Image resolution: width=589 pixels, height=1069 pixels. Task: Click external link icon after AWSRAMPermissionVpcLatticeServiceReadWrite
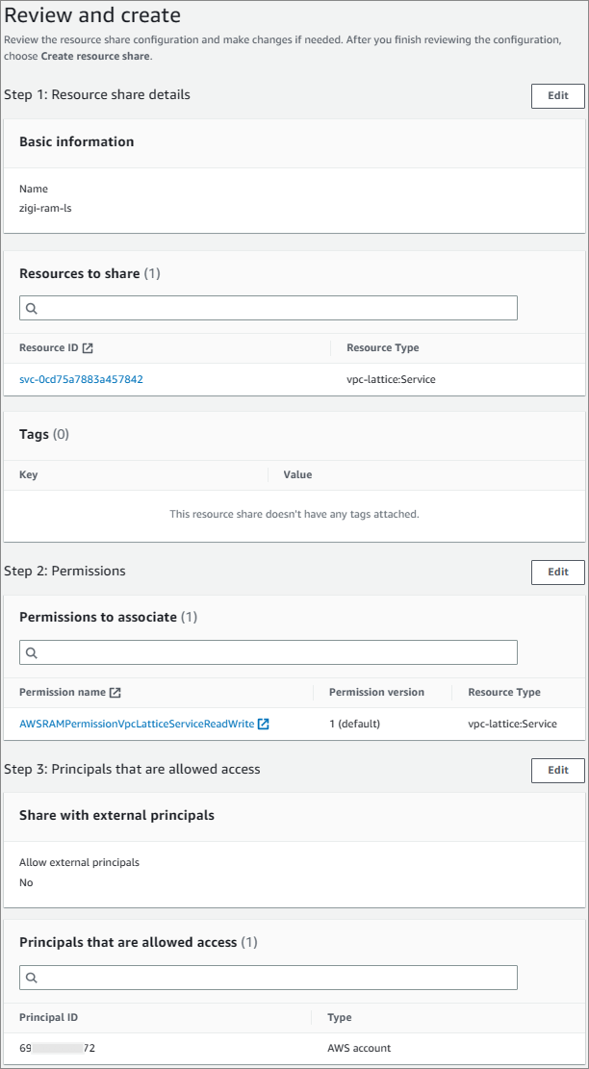pos(264,724)
